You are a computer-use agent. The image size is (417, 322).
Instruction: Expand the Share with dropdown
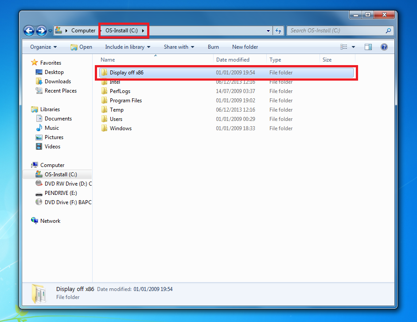179,47
